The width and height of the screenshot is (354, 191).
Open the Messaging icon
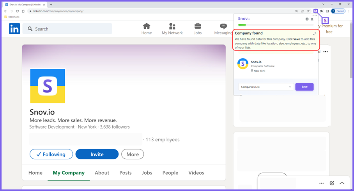223,29
